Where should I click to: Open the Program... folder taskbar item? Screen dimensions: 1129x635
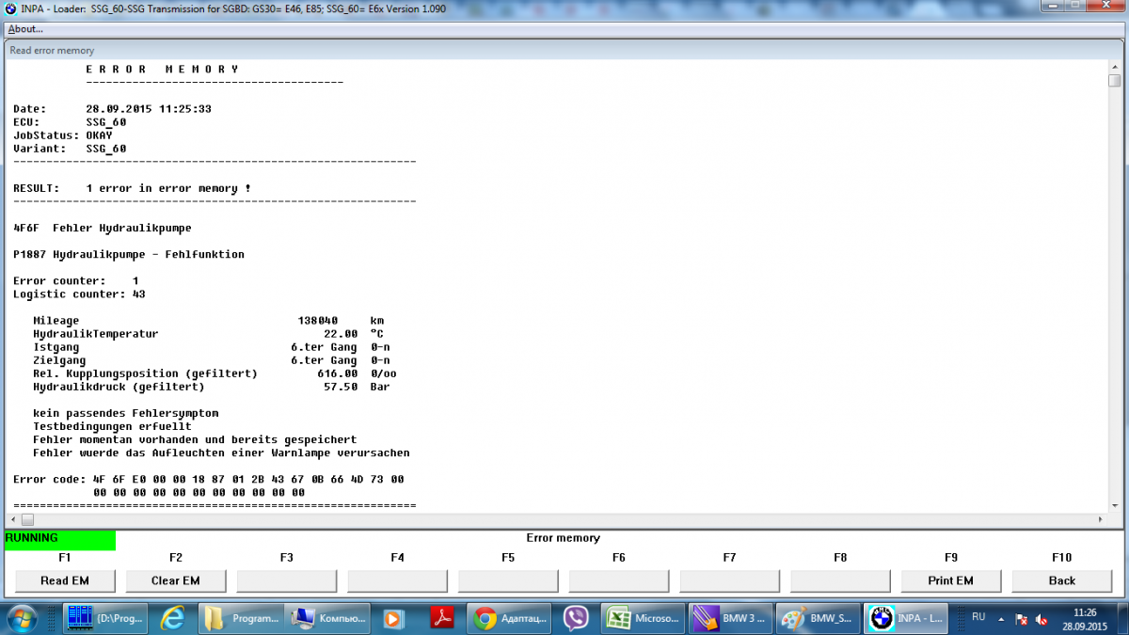click(x=241, y=618)
